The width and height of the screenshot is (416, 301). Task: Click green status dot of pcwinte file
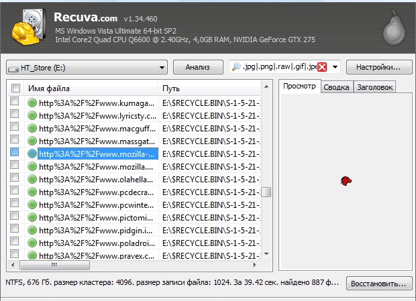(32, 204)
